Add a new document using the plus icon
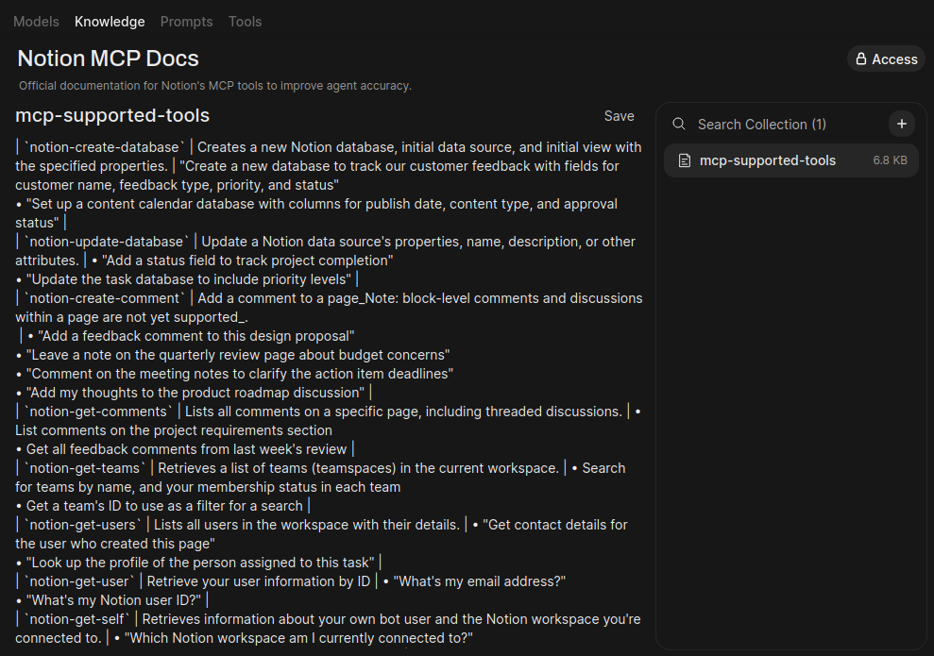The height and width of the screenshot is (656, 934). coord(901,124)
